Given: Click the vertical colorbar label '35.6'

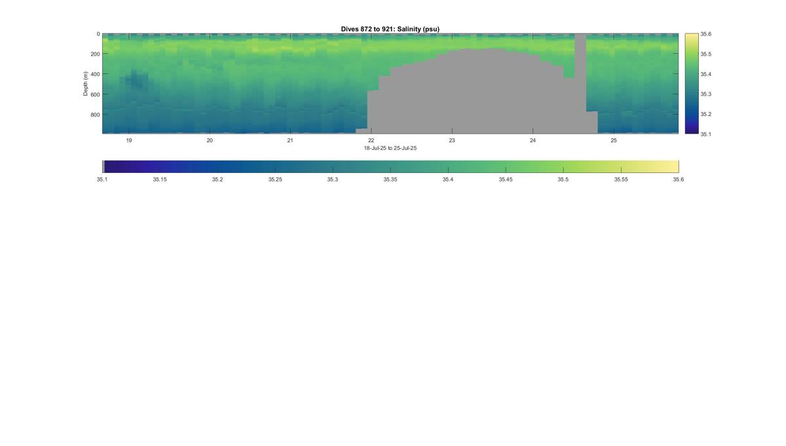Looking at the screenshot, I should tap(706, 34).
